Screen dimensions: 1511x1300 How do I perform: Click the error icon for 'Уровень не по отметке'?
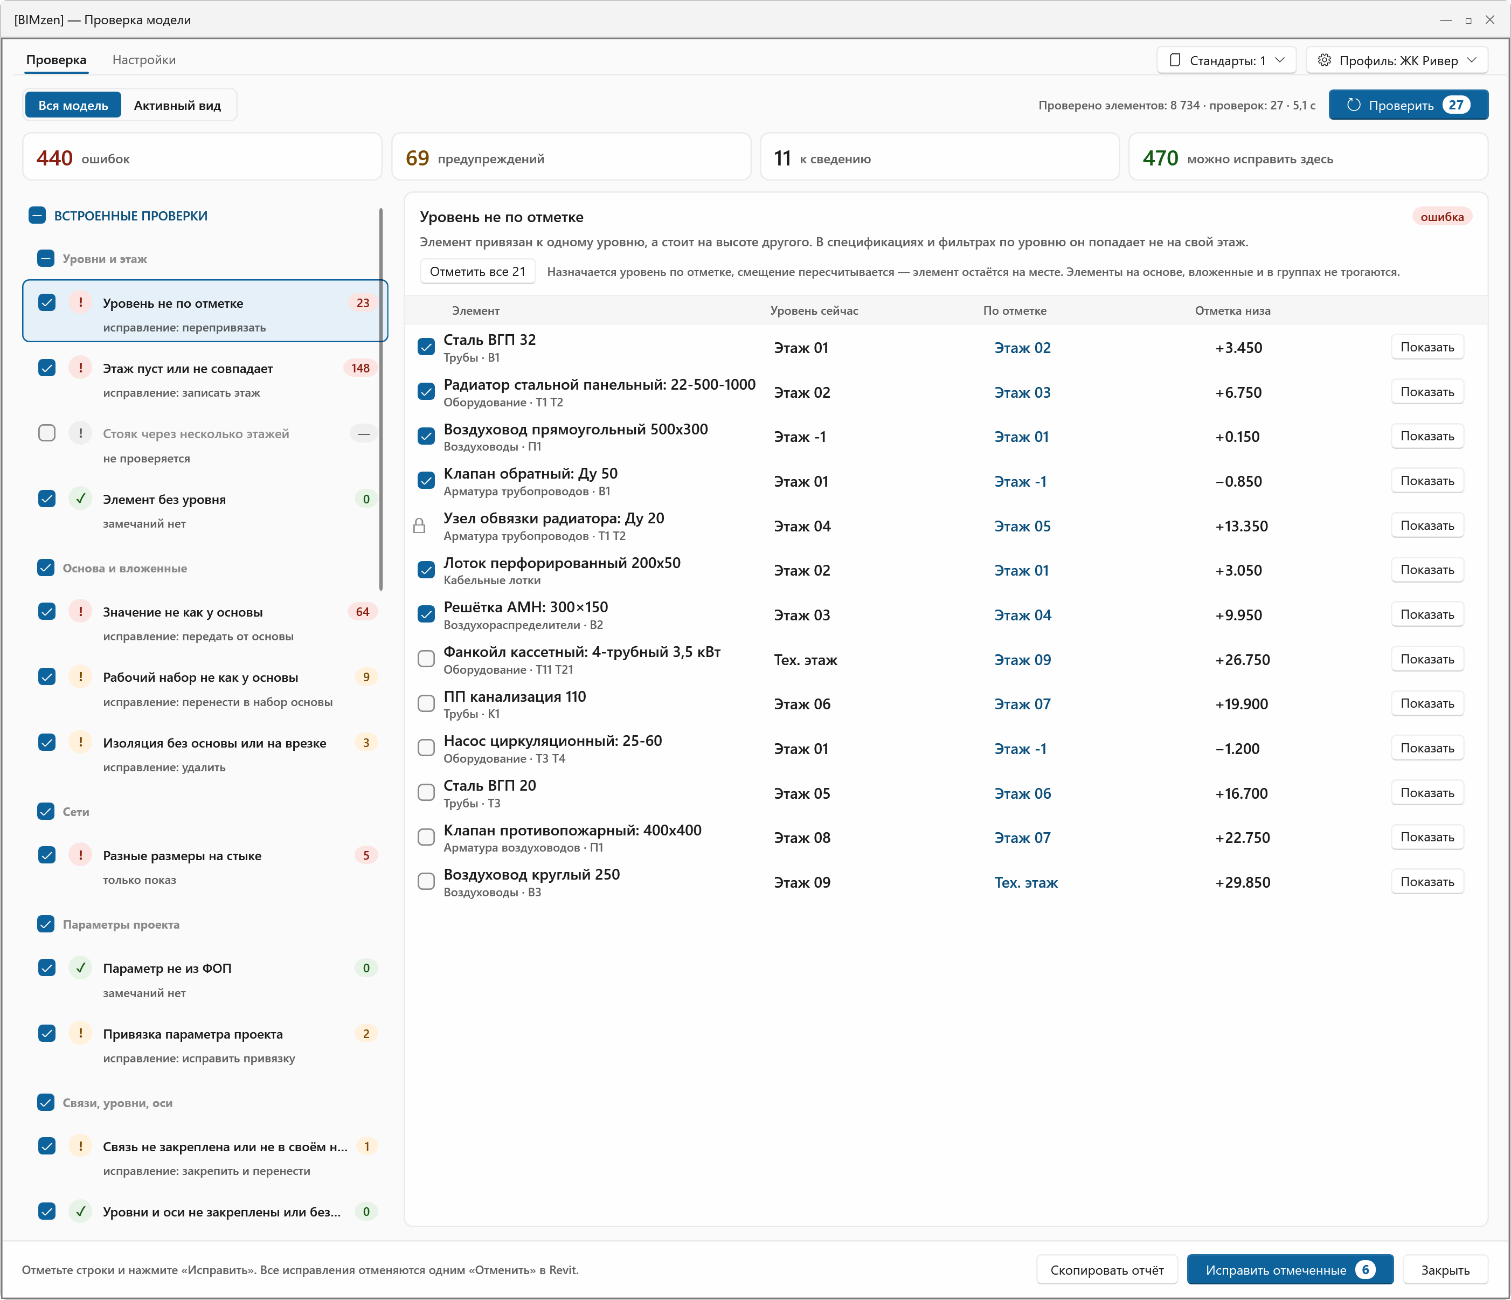pos(80,302)
